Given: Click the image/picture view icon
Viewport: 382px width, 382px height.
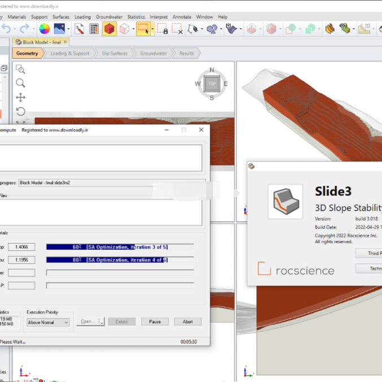Looking at the screenshot, I should [59, 29].
